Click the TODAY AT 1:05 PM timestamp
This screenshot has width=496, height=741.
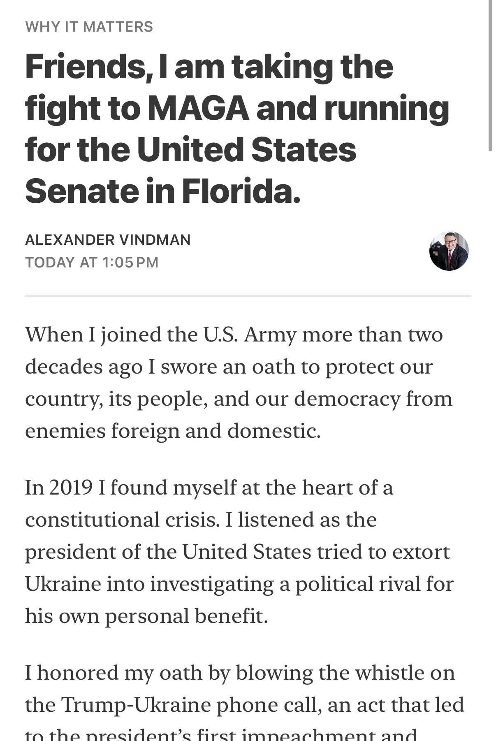92,262
